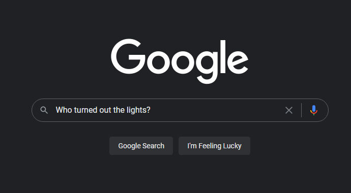Click the magnifying glass search icon

44,110
